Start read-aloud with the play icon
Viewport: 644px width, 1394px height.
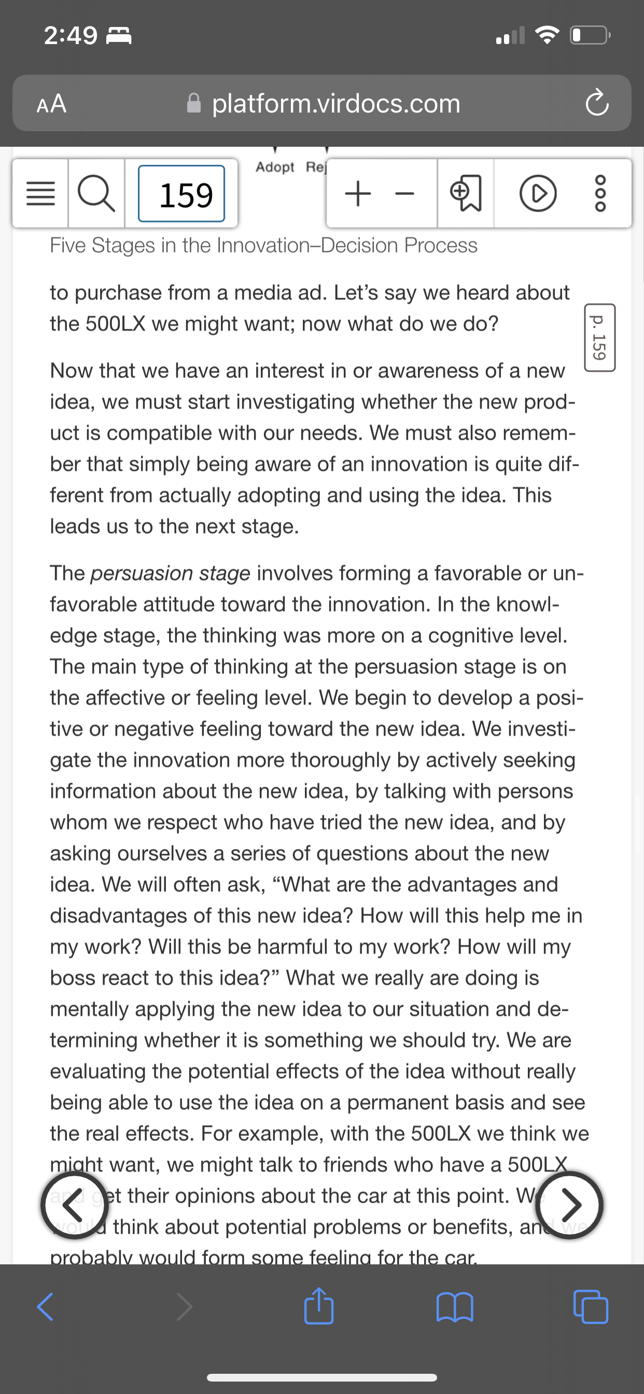click(538, 194)
